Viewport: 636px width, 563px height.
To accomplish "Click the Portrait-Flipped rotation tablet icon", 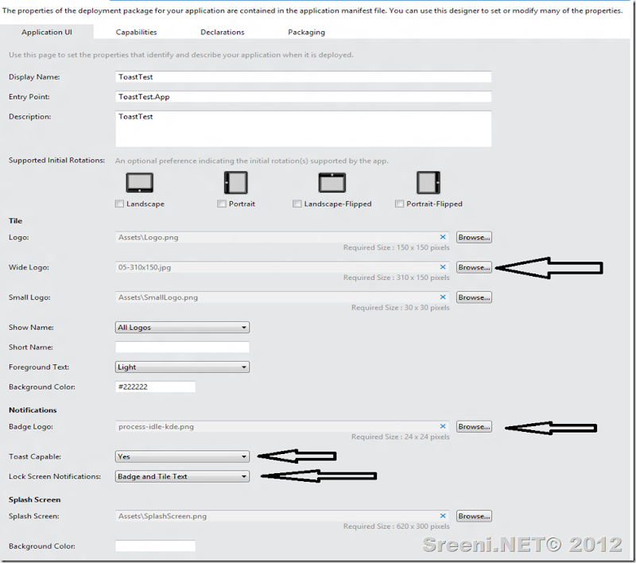I will [429, 183].
